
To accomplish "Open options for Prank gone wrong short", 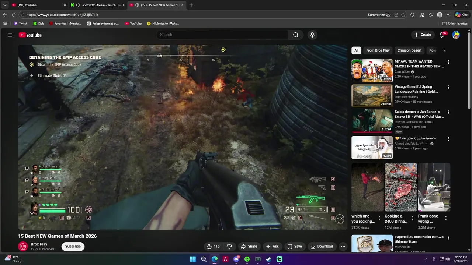I will point(446,218).
